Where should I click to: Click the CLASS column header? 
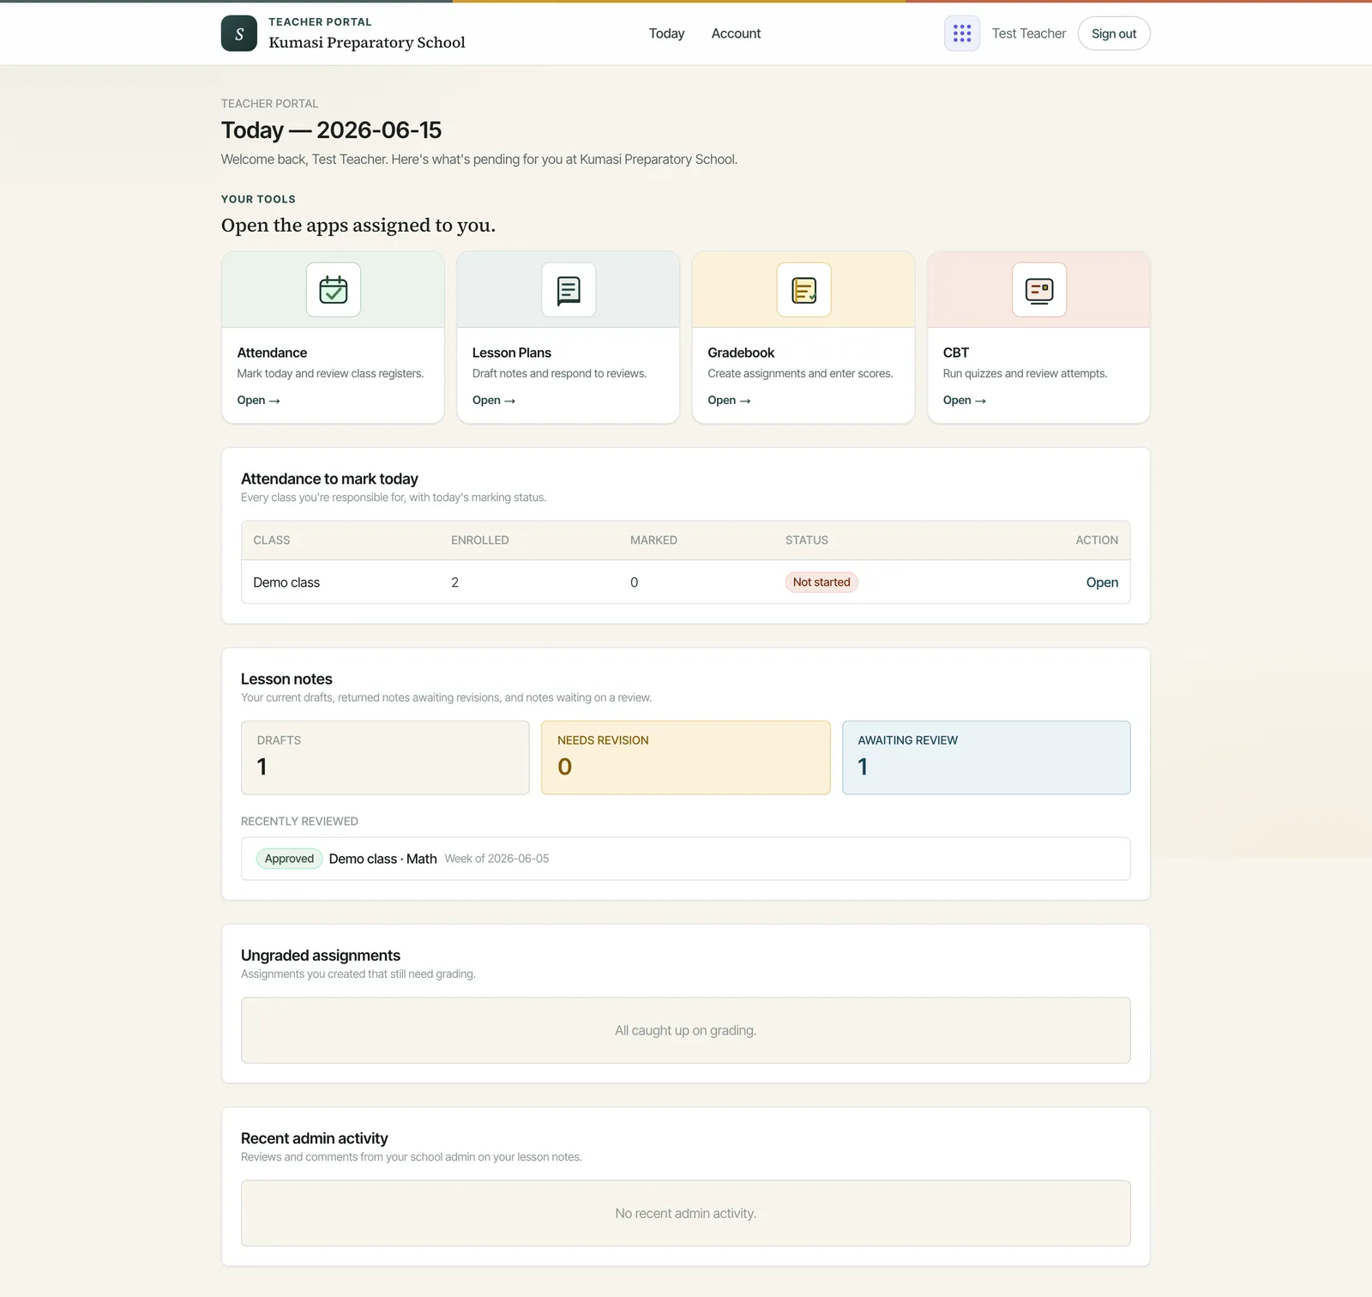coord(272,540)
